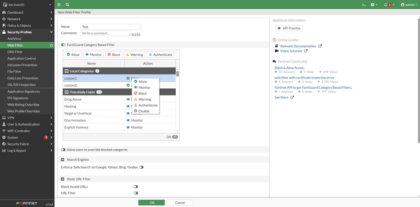Image resolution: width=420 pixels, height=207 pixels.
Task: Open the admin user menu
Action: point(409,5)
